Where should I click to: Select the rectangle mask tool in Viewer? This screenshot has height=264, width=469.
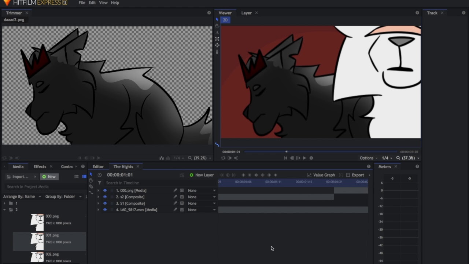217,38
